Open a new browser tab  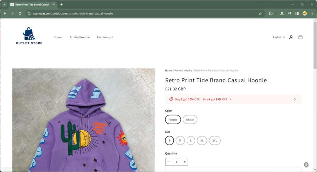point(61,5)
